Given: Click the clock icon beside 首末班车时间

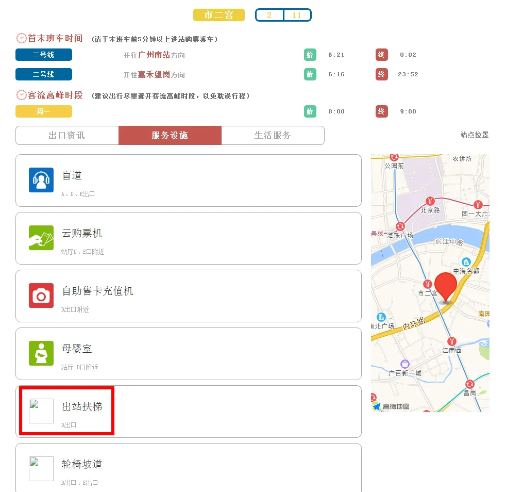Looking at the screenshot, I should coord(21,38).
